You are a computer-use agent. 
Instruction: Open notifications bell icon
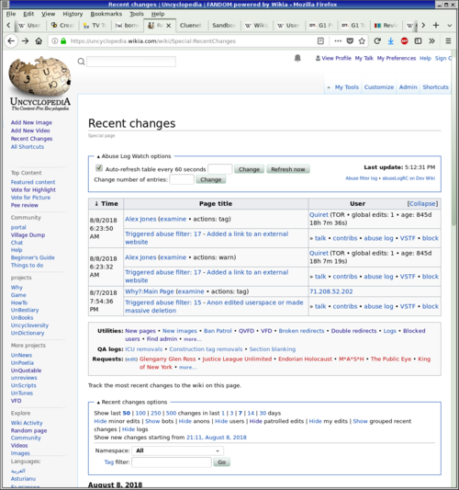pyautogui.click(x=297, y=58)
